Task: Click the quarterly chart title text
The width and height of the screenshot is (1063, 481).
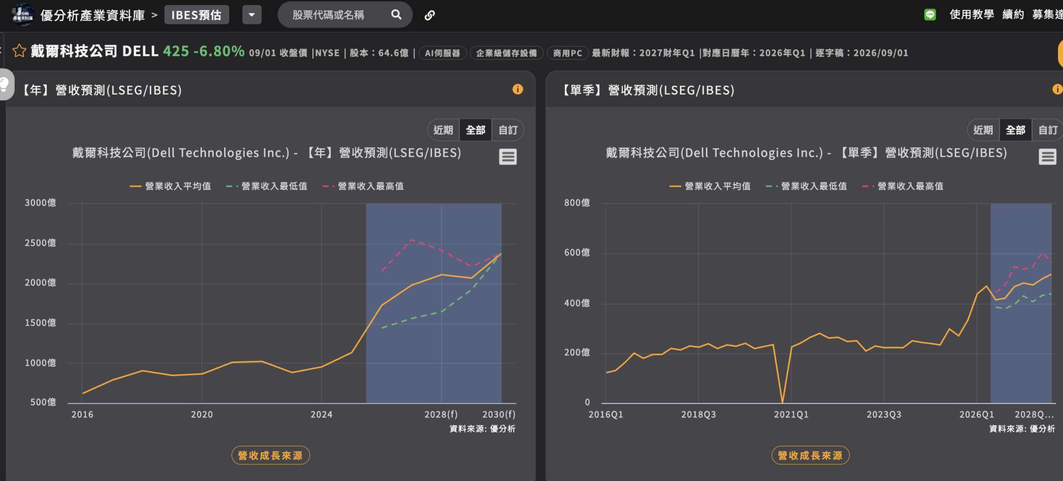Action: tap(807, 153)
